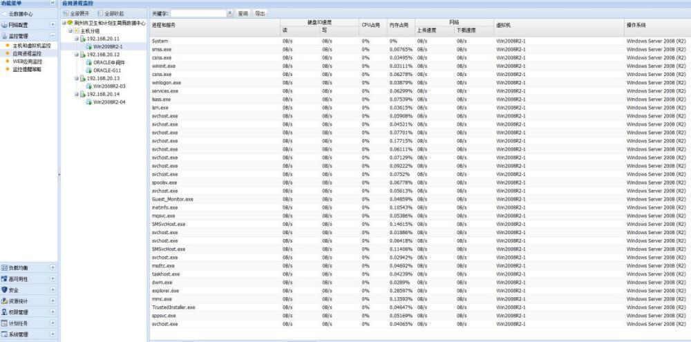691x342 pixels.
Task: Open WEB应用监控 menu item
Action: click(28, 61)
